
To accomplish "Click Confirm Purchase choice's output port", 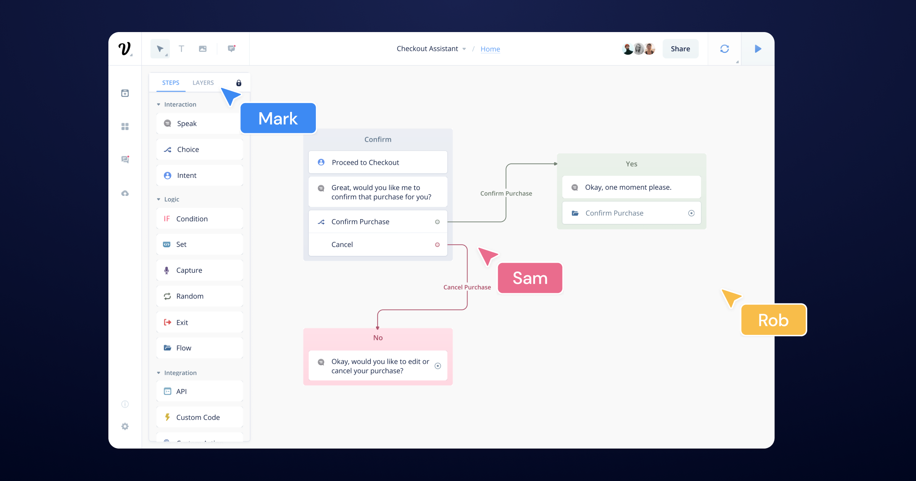I will [437, 222].
